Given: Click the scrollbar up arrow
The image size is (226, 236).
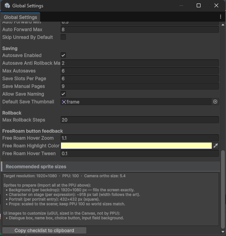Looking at the screenshot, I should point(223,25).
